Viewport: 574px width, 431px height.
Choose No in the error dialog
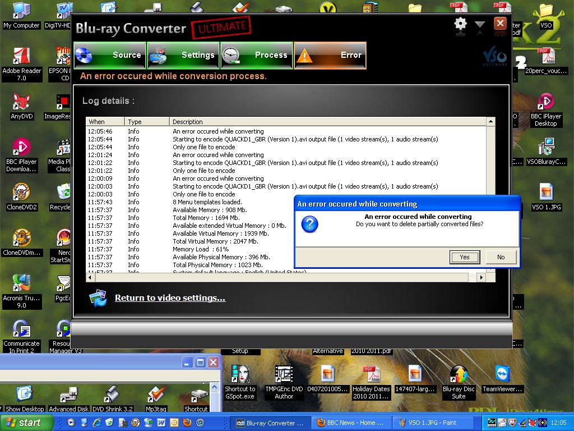(x=501, y=257)
